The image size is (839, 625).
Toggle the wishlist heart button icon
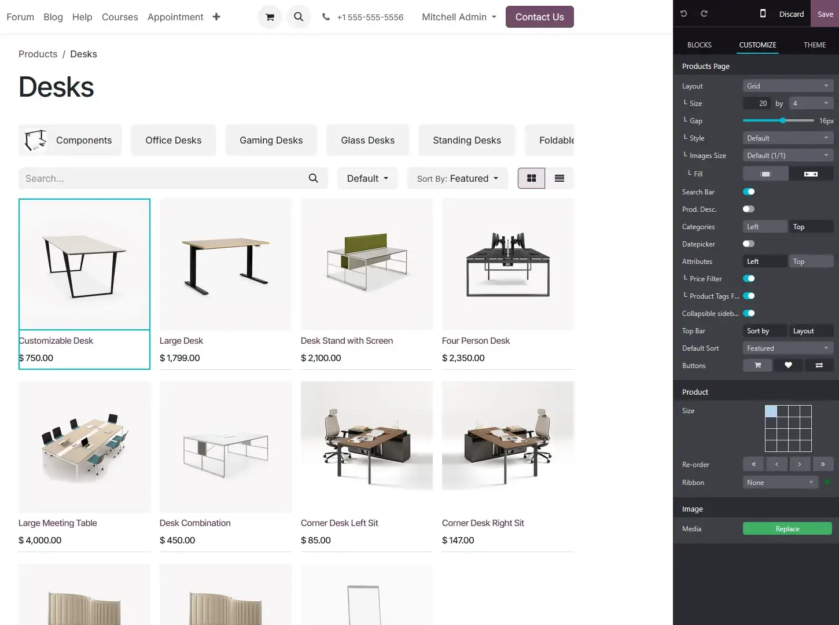click(788, 365)
